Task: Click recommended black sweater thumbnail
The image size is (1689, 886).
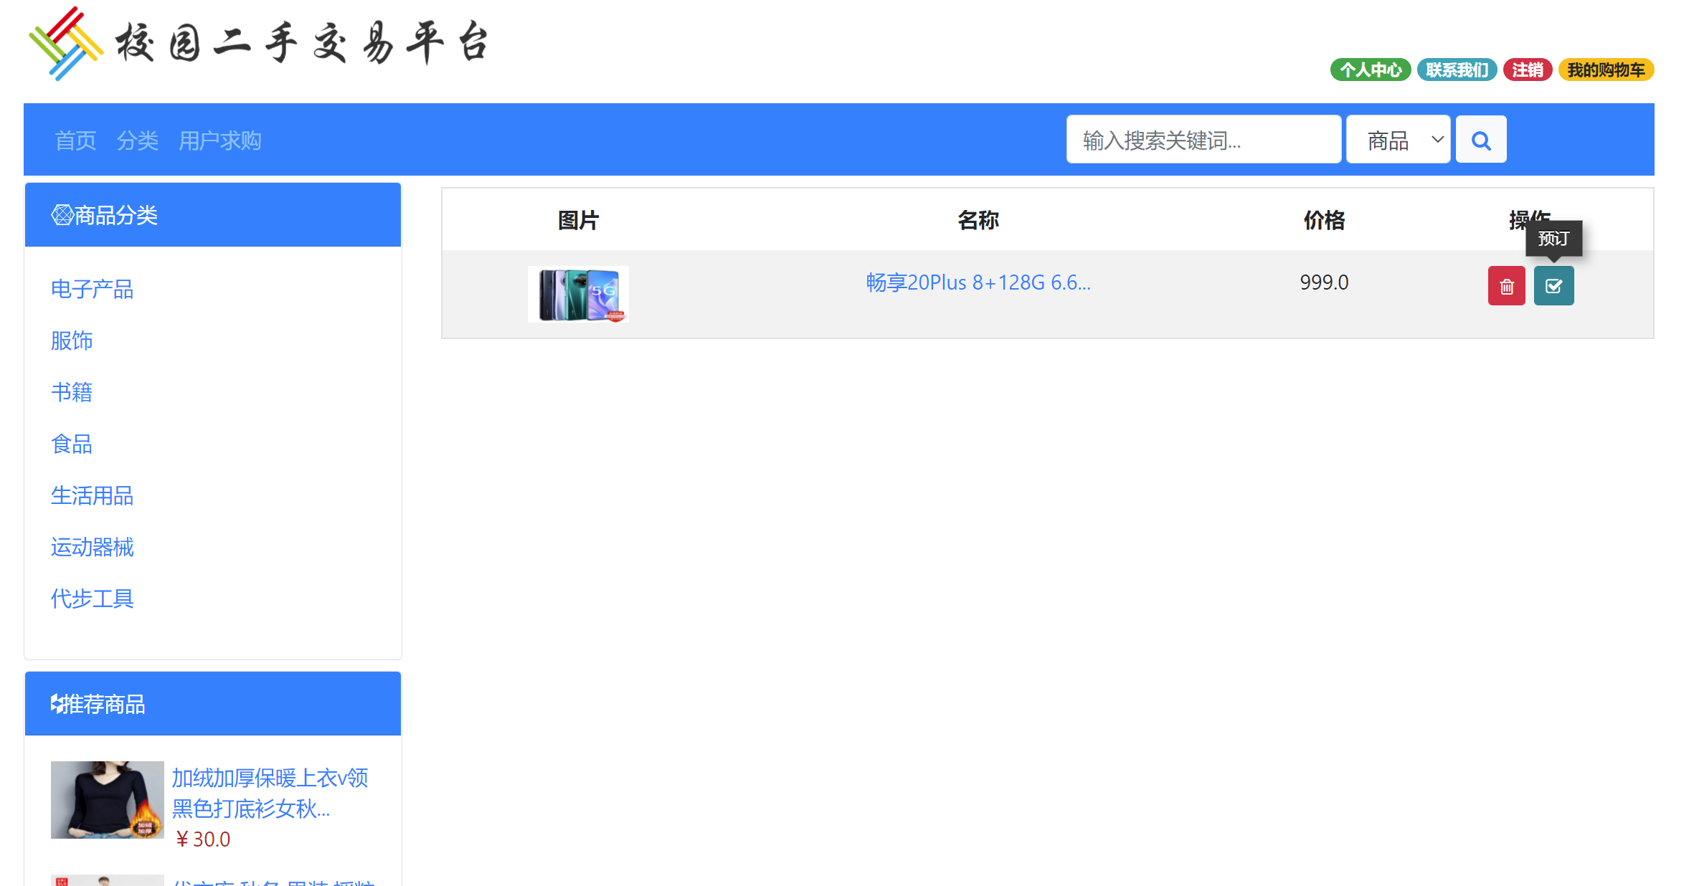Action: coord(107,799)
